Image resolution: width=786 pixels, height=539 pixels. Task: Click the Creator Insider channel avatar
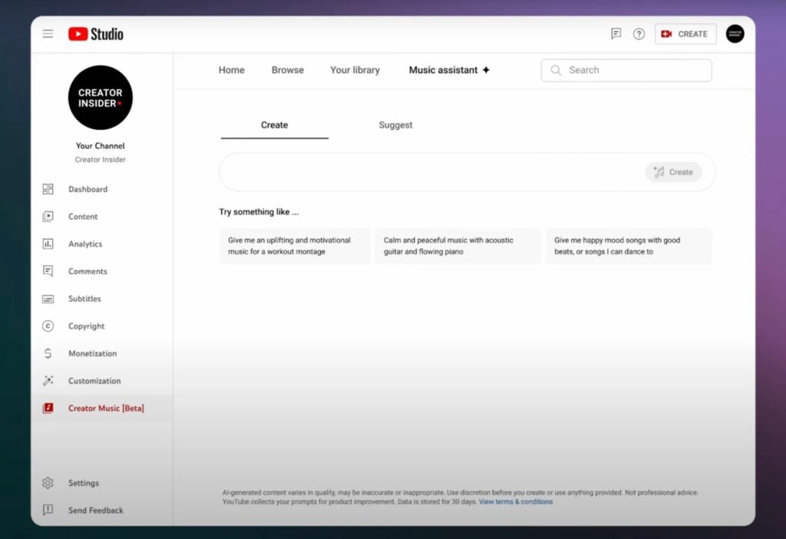(x=100, y=98)
